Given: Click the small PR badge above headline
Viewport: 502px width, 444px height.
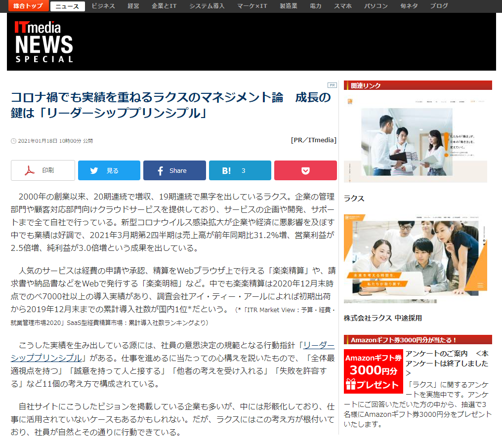Looking at the screenshot, I should pyautogui.click(x=332, y=85).
